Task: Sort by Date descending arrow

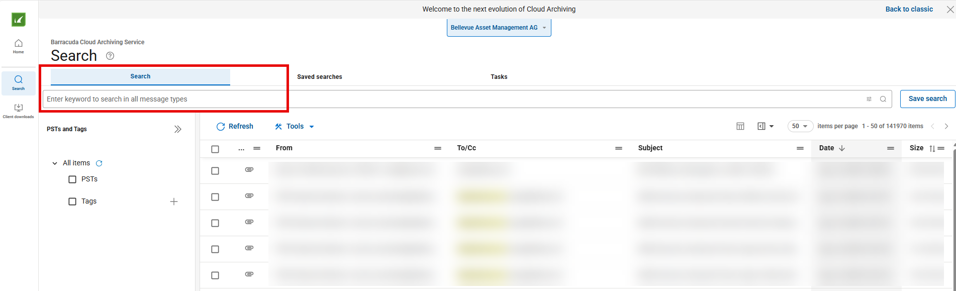Action: pos(842,148)
